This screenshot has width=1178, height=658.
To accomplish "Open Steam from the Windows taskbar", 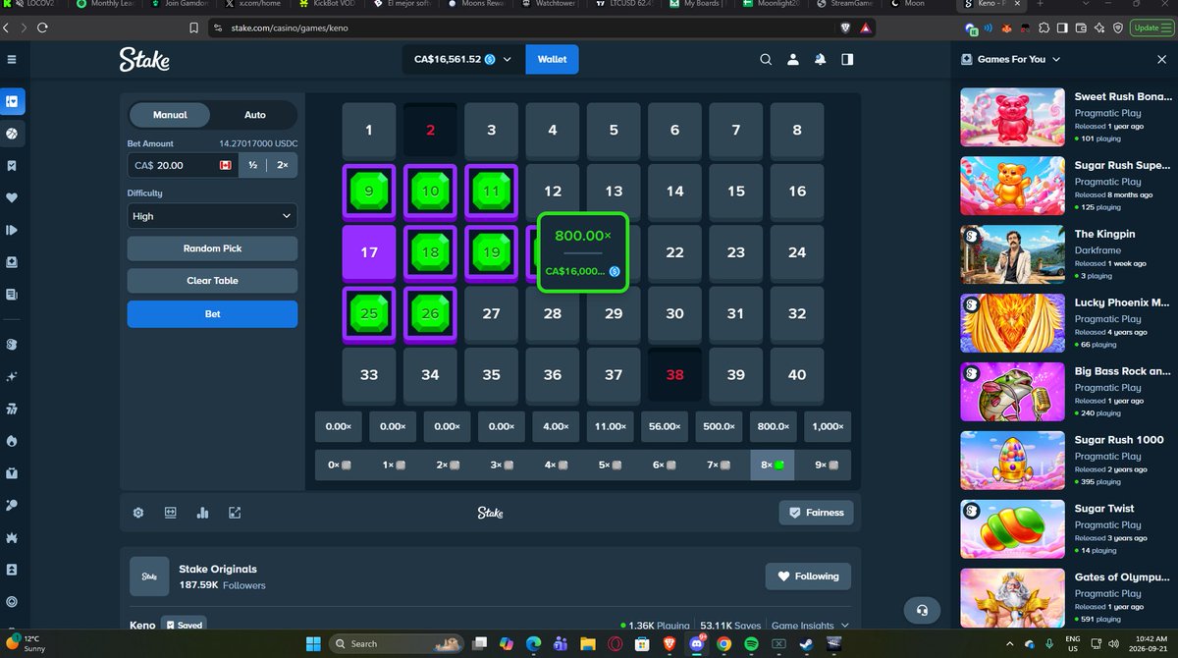I will [x=807, y=643].
